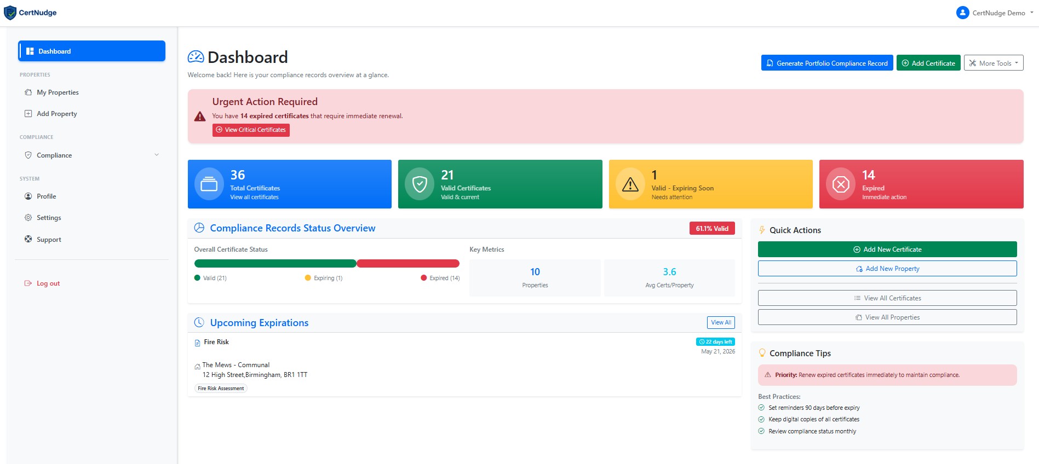
Task: Click the Expired circle-X icon
Action: pyautogui.click(x=841, y=184)
